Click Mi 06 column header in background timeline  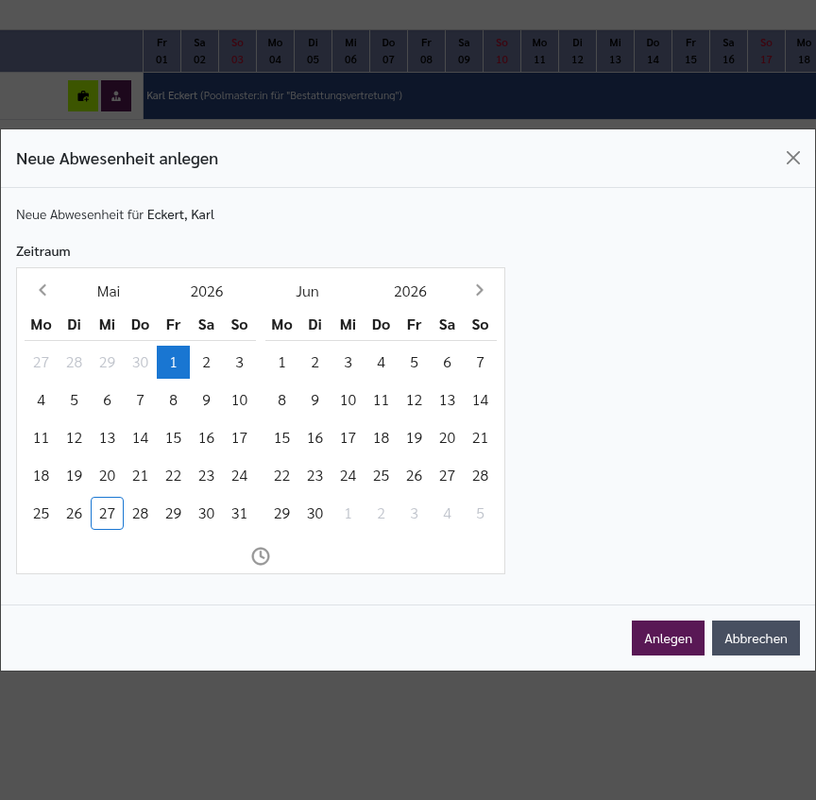tap(350, 51)
